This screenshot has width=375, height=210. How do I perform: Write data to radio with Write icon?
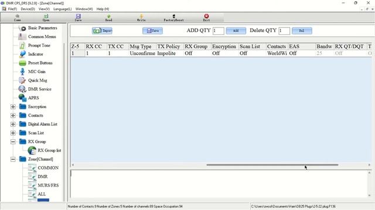point(141,17)
